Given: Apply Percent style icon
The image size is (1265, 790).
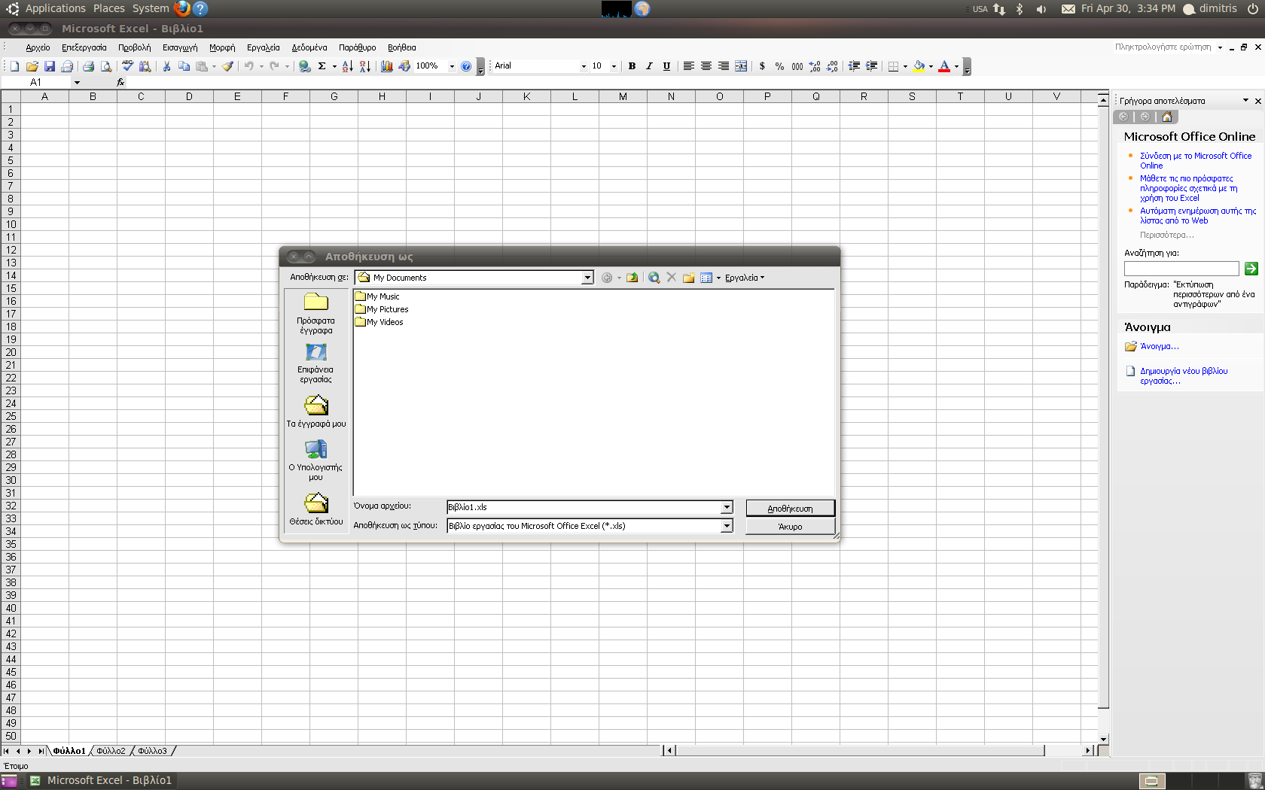Looking at the screenshot, I should (779, 66).
